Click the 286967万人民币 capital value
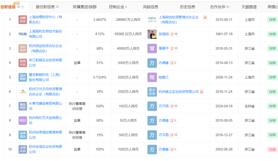Screen dimensions: 278x161 (128, 20)
